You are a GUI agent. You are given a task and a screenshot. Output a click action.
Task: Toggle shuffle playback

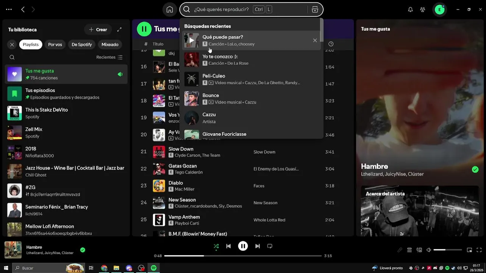point(216,246)
